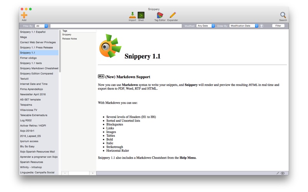Image resolution: width=308 pixels, height=192 pixels.
Task: Select Xojo 2016r1 snippet
Action: (x=39, y=131)
